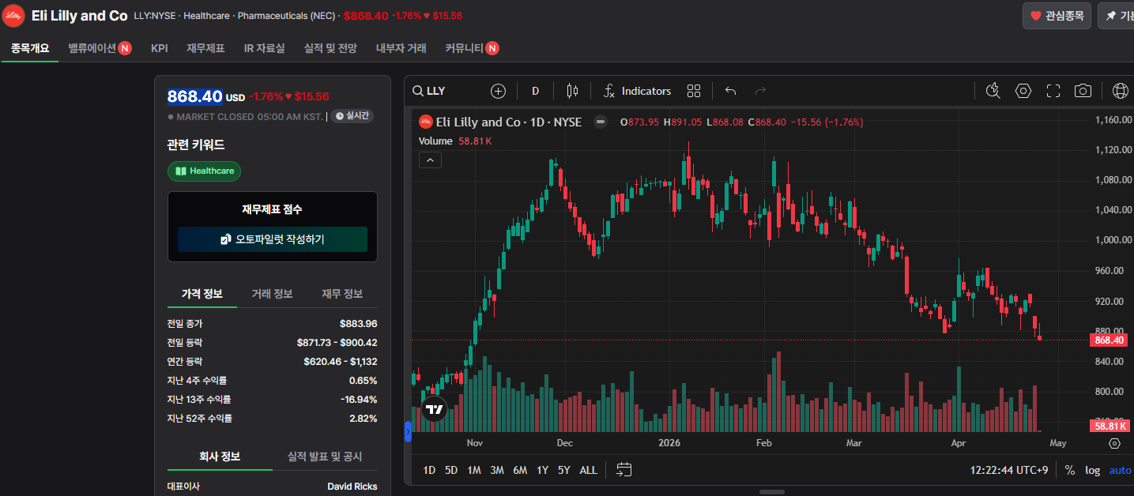Viewport: 1134px width, 496px height.
Task: Open the LLY symbol search
Action: [x=428, y=91]
